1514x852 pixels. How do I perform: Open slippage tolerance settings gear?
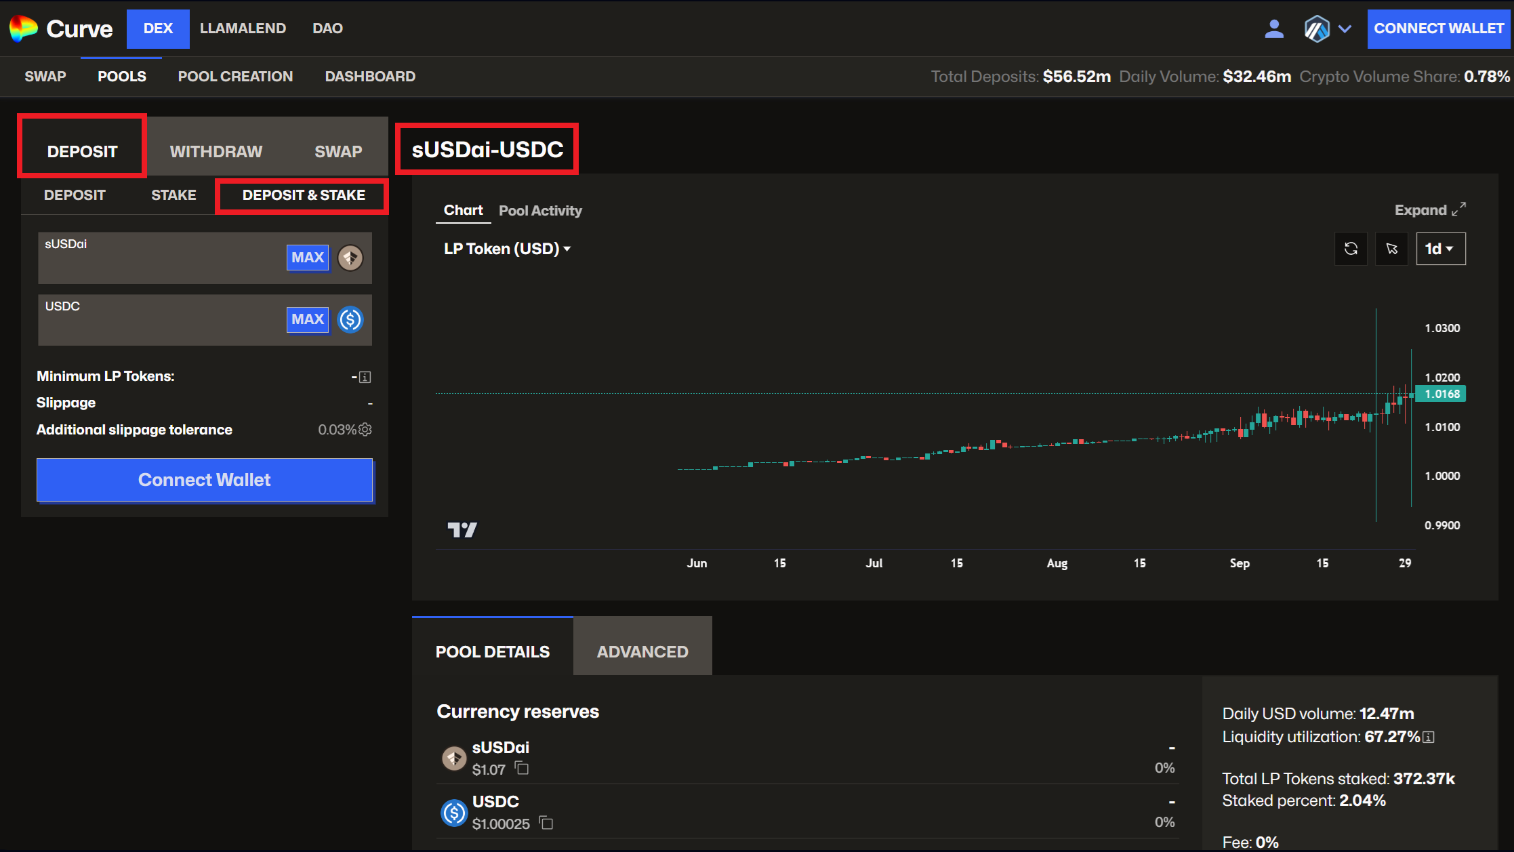[365, 429]
